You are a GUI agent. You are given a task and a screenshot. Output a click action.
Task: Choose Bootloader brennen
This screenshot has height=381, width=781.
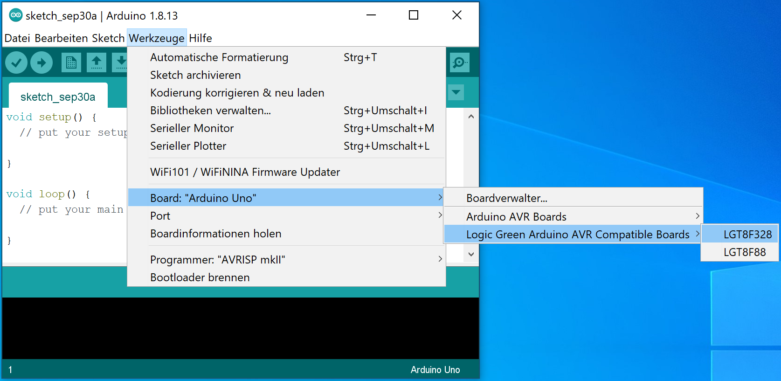click(x=286, y=277)
